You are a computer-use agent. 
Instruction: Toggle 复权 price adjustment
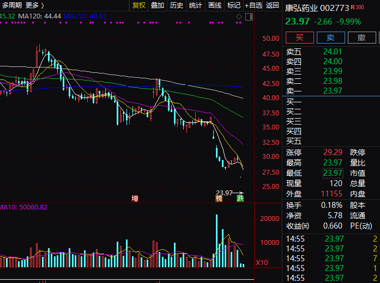coord(139,5)
